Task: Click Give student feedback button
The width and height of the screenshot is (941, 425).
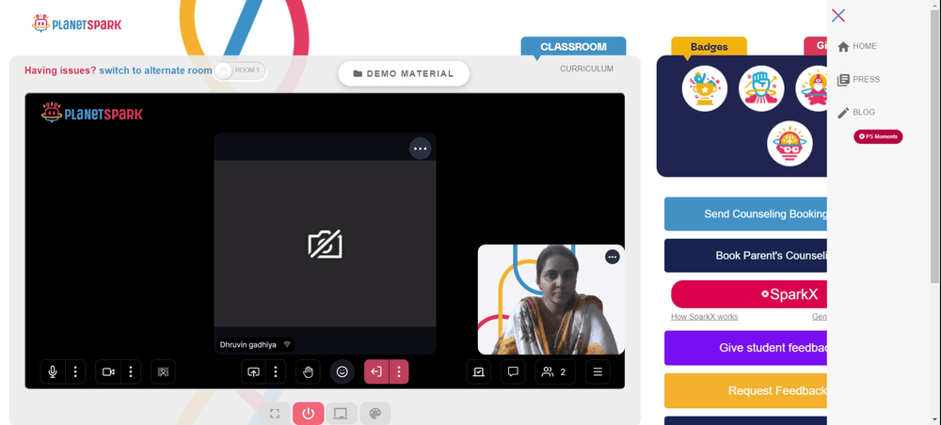Action: point(745,348)
